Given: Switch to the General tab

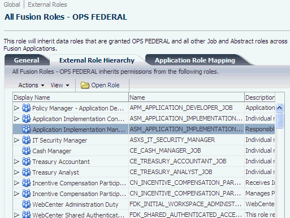Looking at the screenshot, I should point(27,60).
